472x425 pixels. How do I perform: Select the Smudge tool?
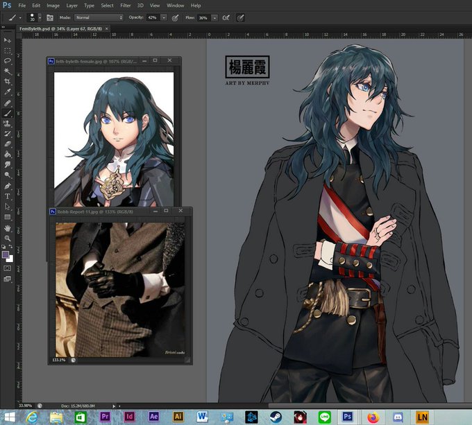(x=8, y=165)
